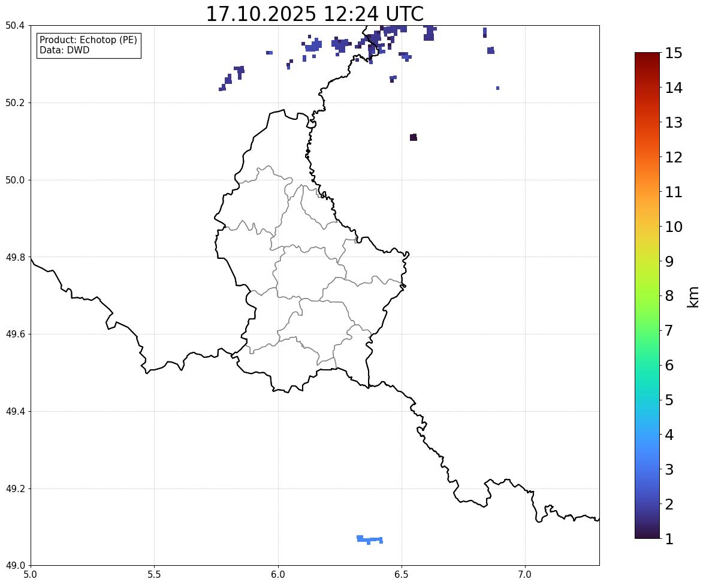Click the dark red top of colorbar
This screenshot has width=706, height=585.
click(x=647, y=56)
